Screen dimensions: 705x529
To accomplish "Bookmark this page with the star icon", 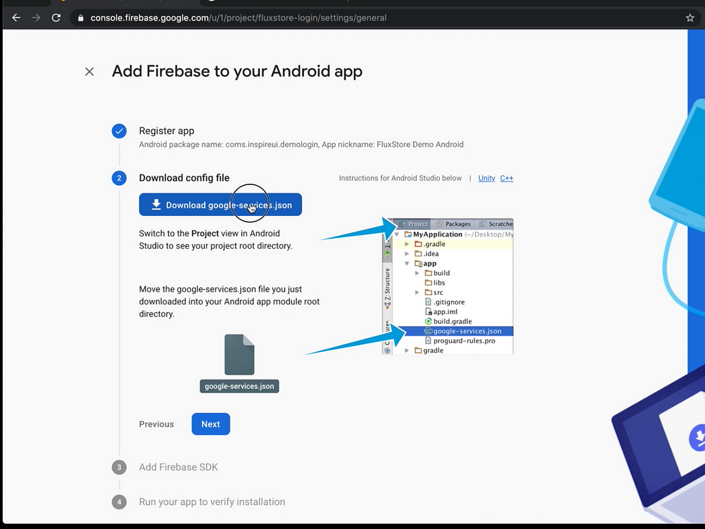I will (x=690, y=18).
